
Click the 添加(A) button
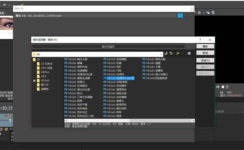pyautogui.click(x=205, y=60)
